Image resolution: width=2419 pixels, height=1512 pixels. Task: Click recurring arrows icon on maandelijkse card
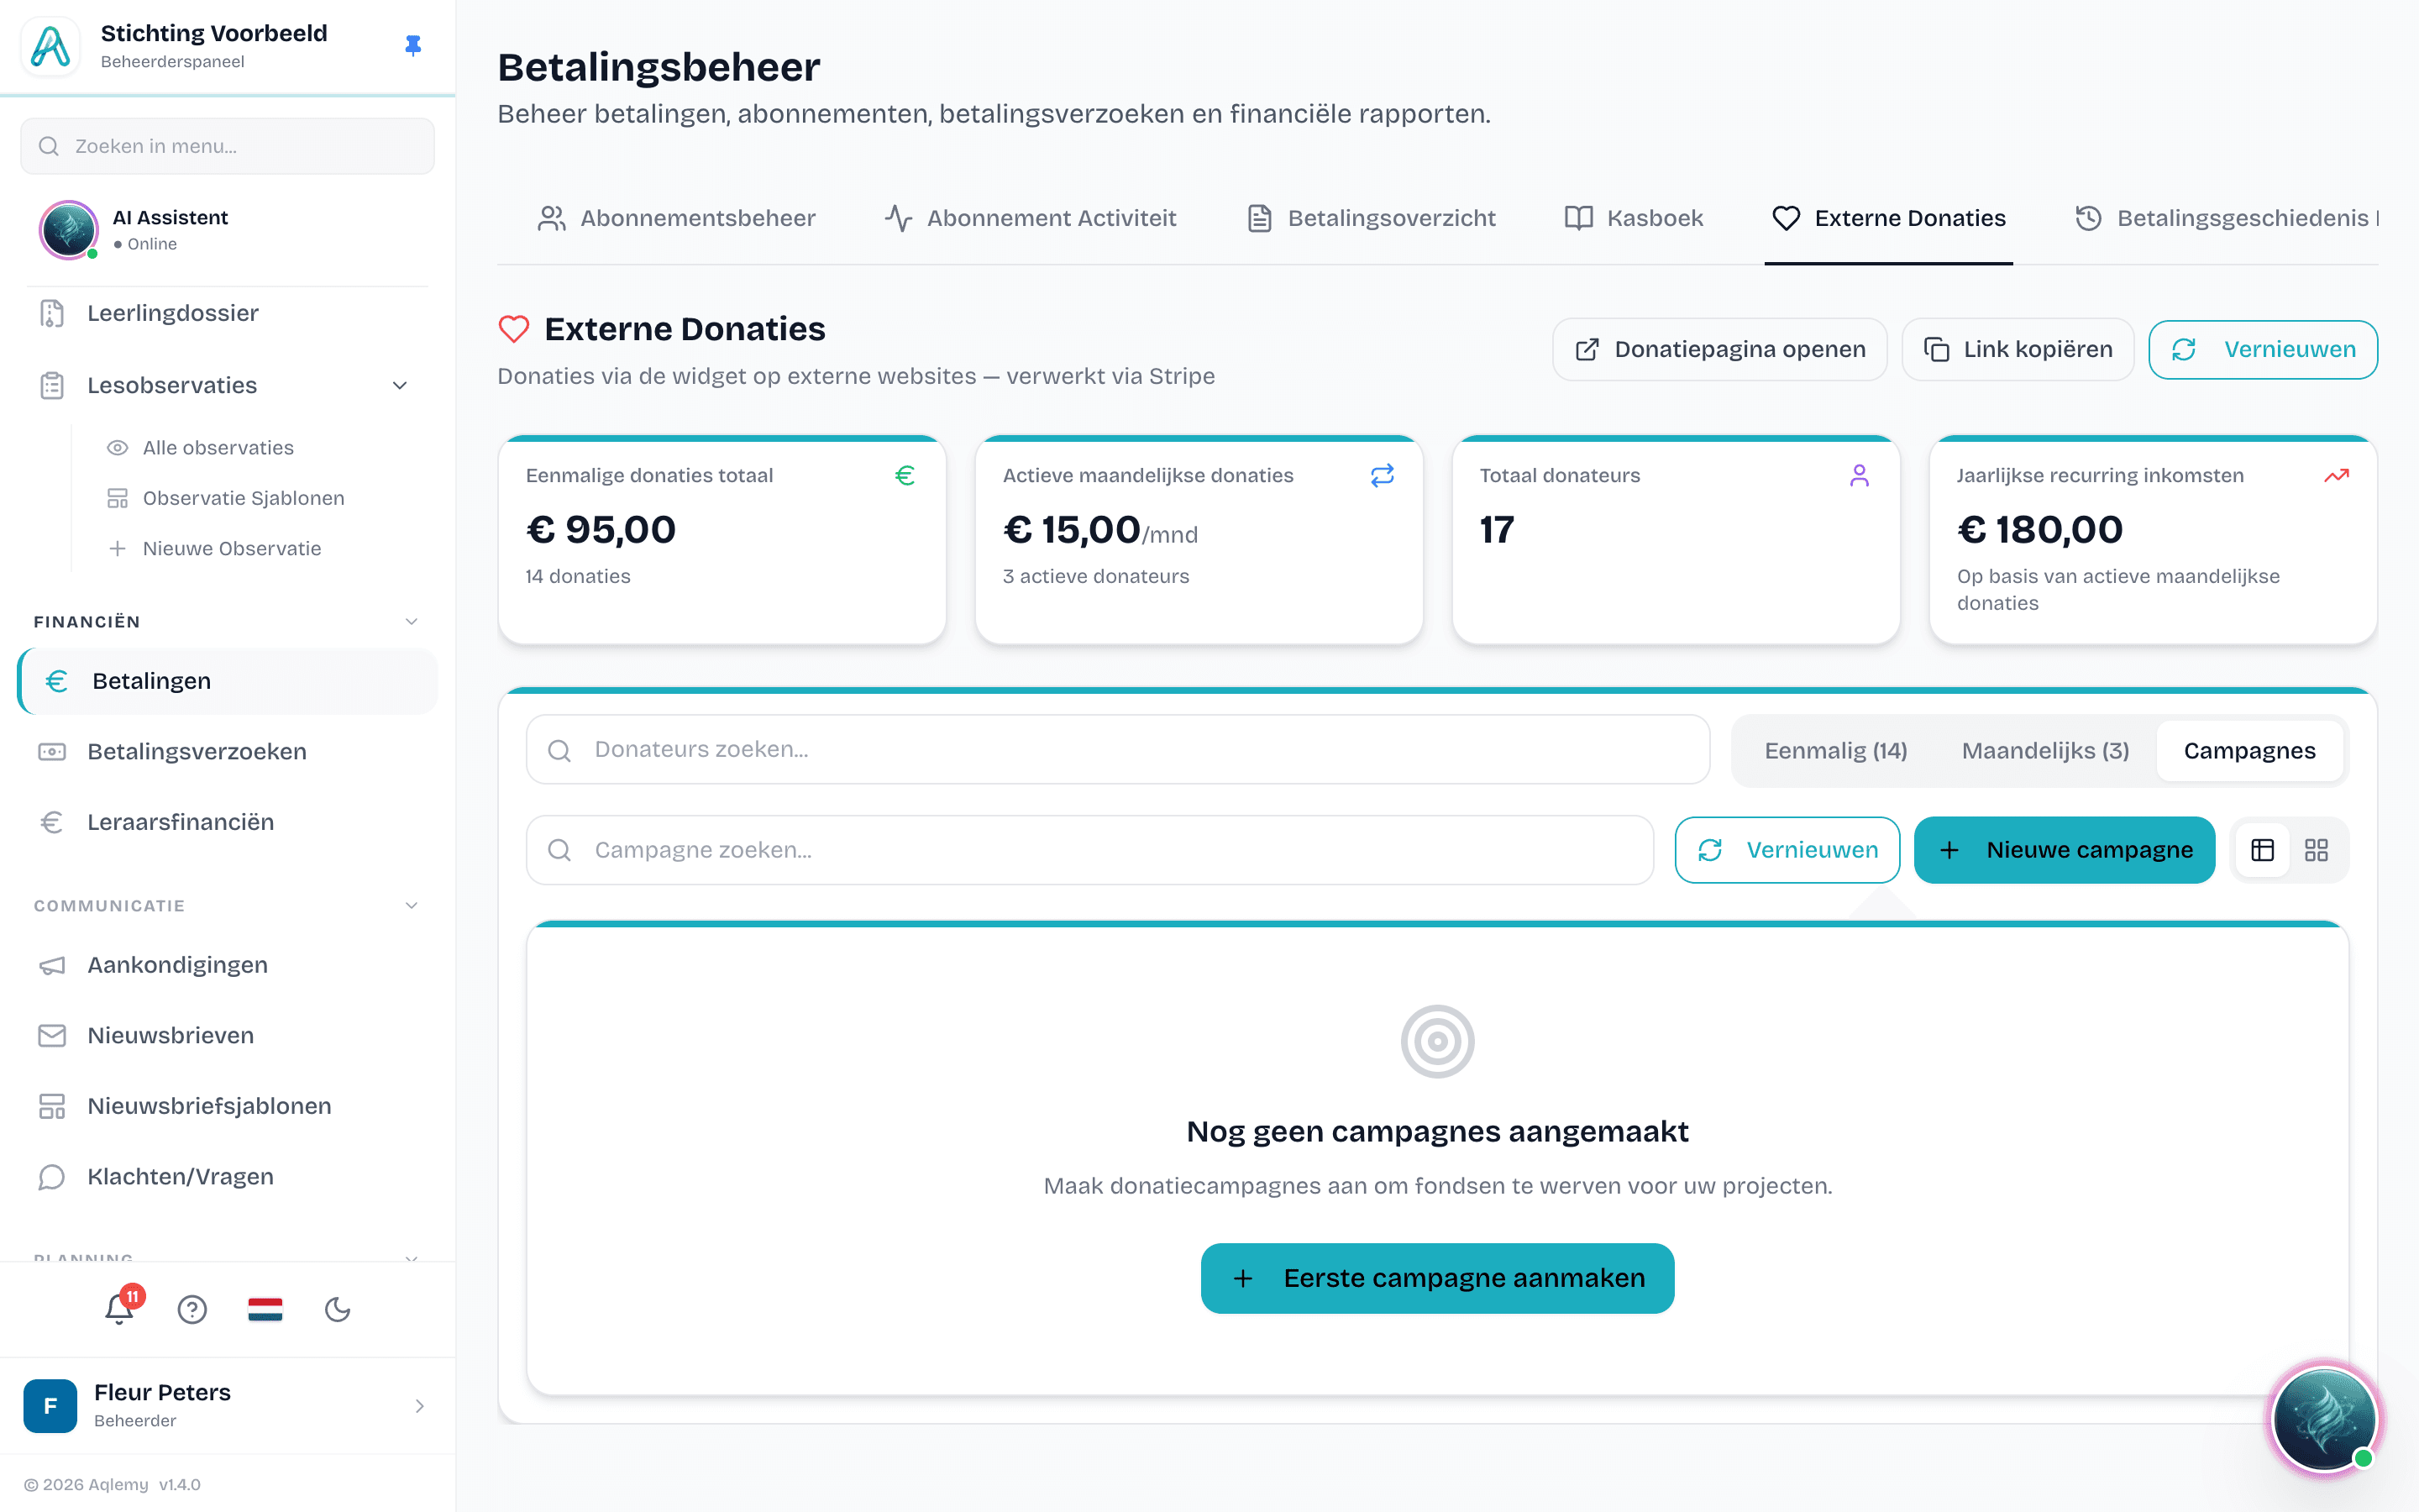[1382, 476]
